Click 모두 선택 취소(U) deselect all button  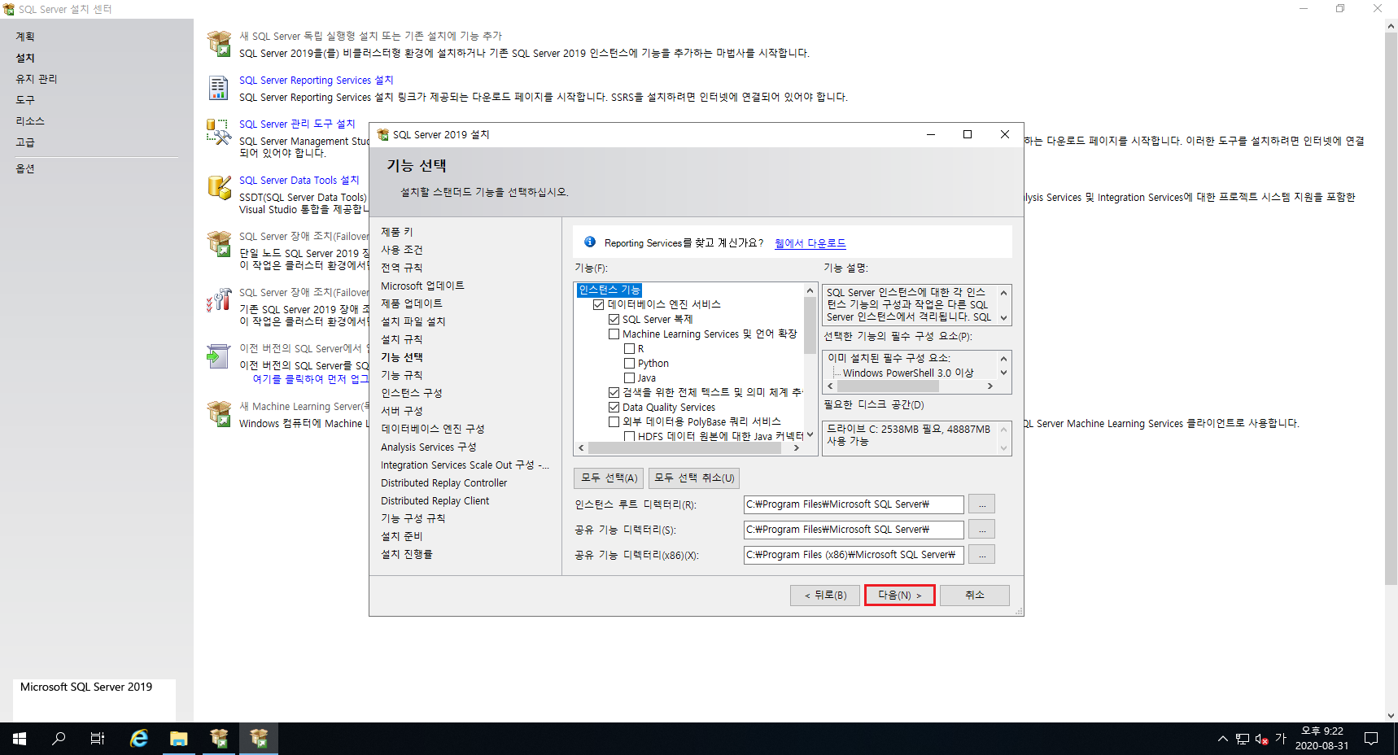(x=694, y=478)
